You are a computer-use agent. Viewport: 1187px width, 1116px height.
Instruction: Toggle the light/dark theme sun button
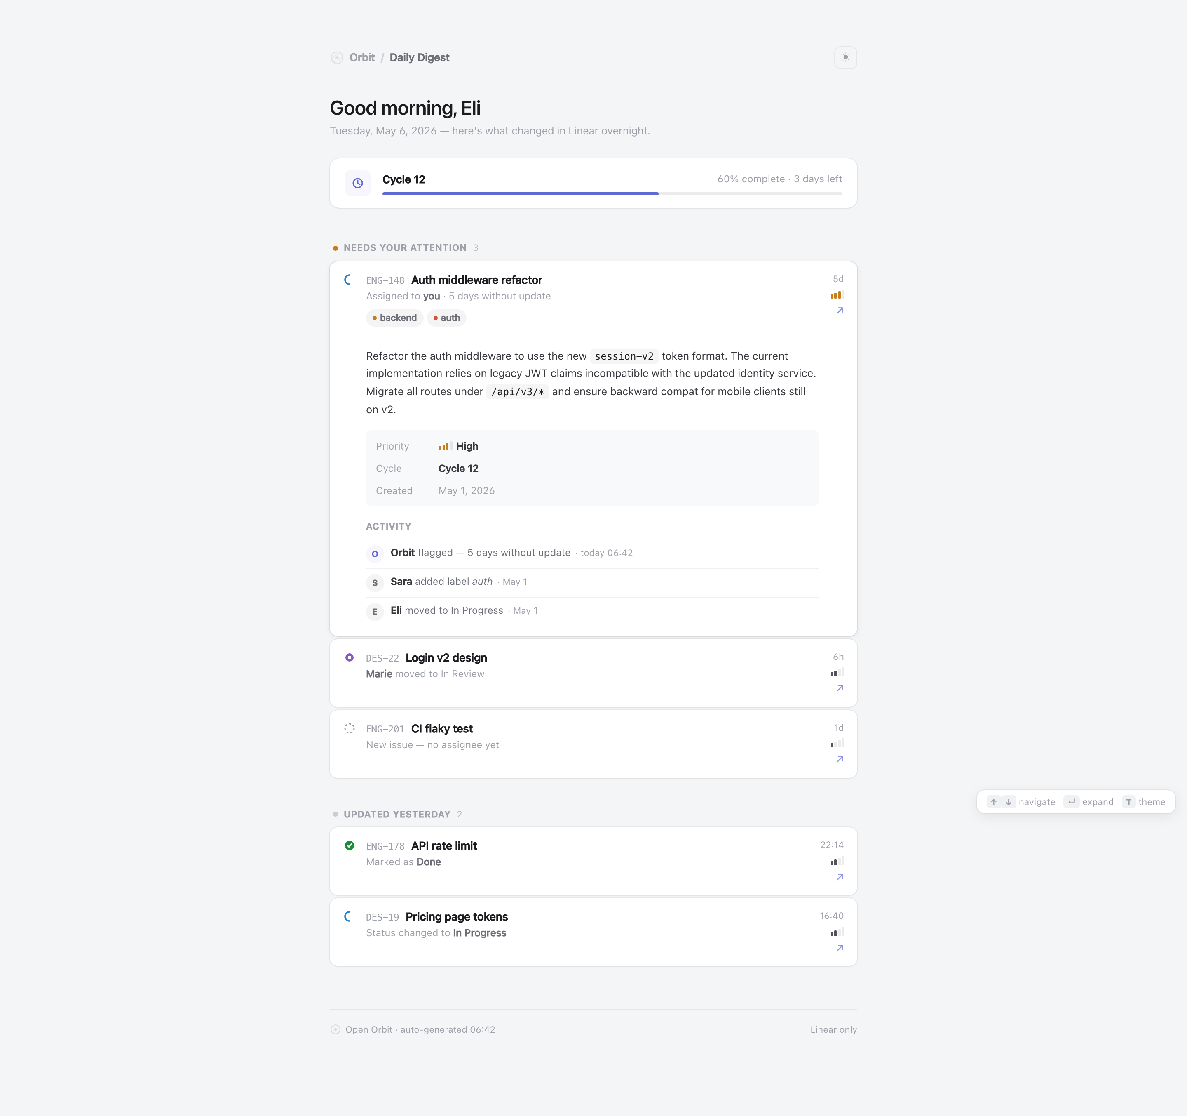845,57
